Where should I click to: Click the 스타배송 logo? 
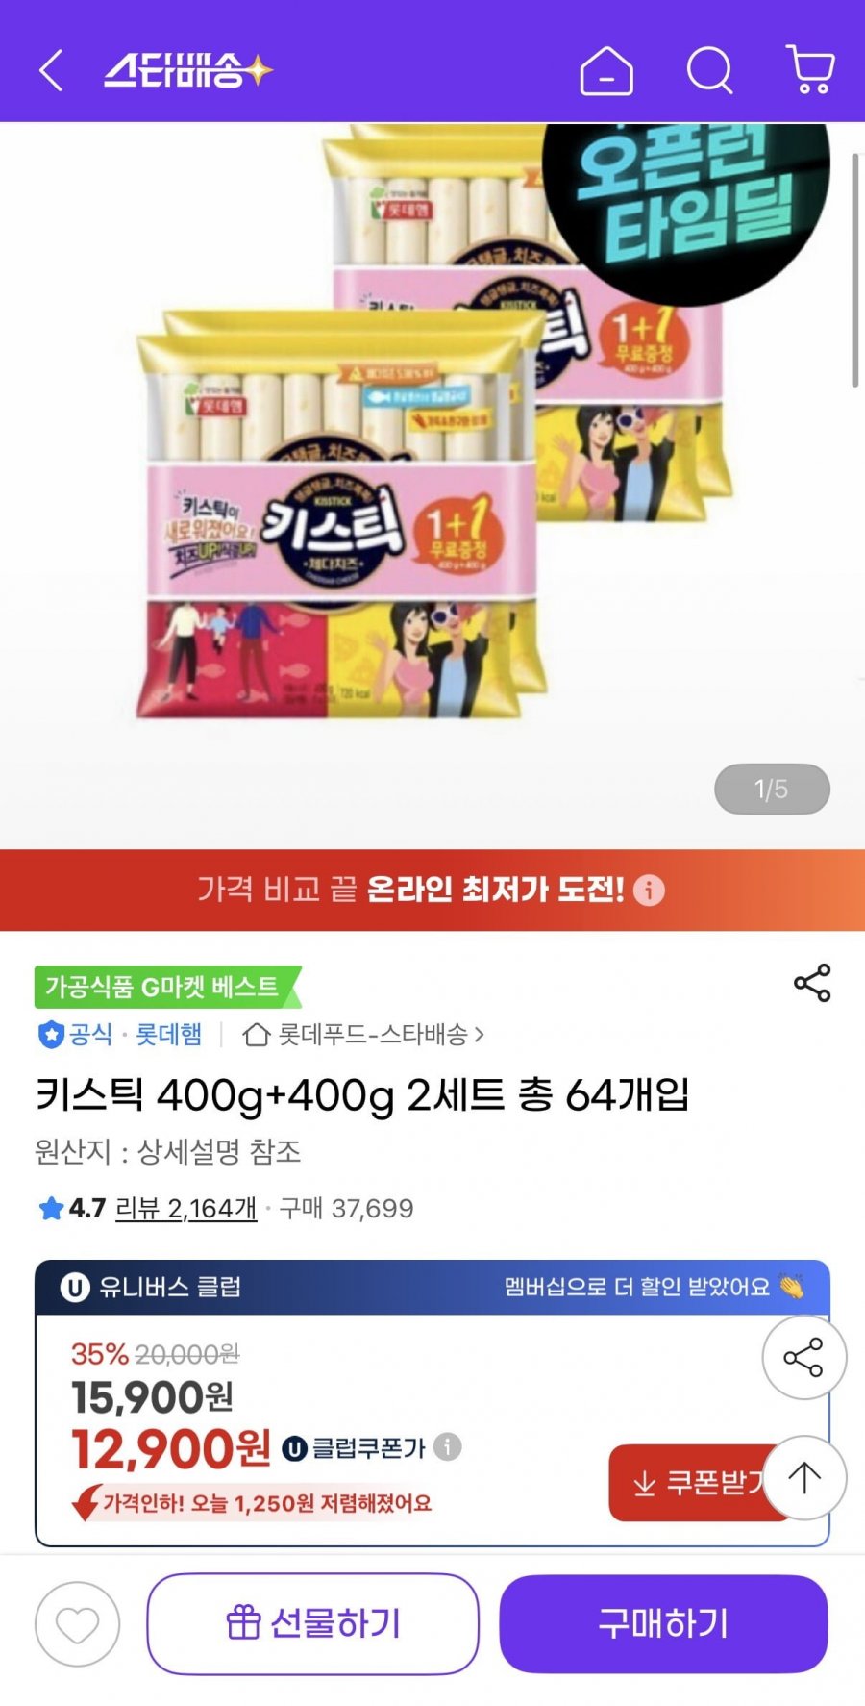pos(188,70)
